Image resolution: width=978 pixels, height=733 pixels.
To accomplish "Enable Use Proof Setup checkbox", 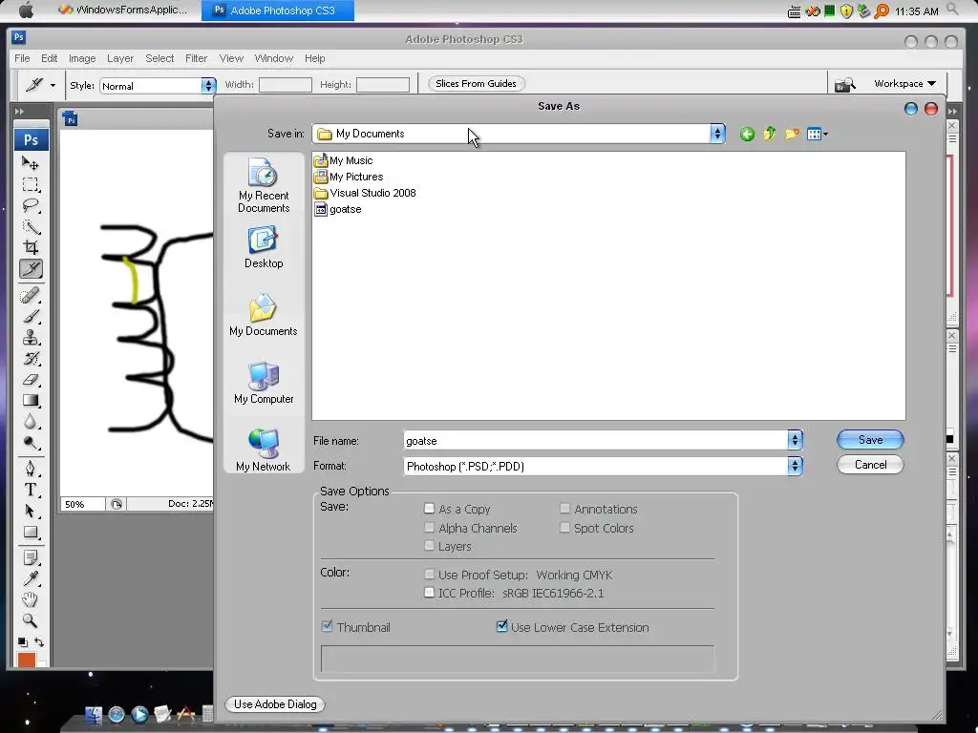I will click(429, 574).
